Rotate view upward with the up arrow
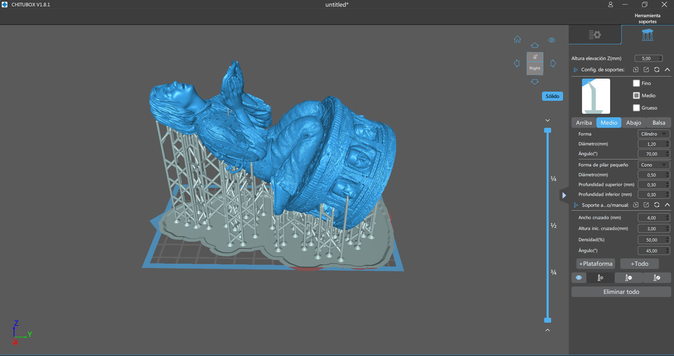The image size is (674, 356). (535, 45)
